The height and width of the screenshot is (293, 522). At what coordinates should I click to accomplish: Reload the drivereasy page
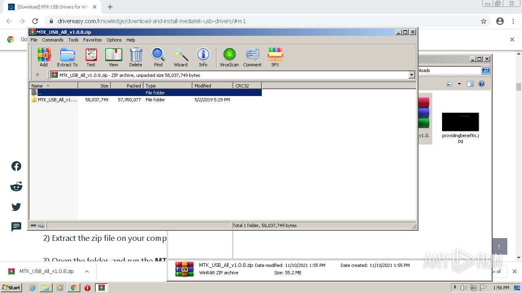(35, 21)
